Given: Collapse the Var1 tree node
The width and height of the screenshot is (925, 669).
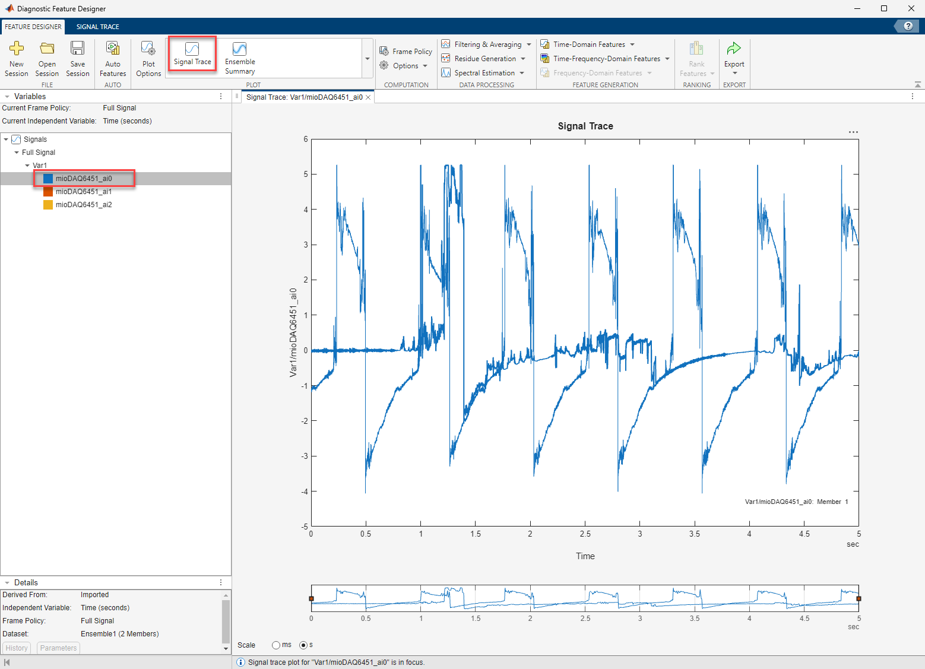Looking at the screenshot, I should click(x=27, y=166).
